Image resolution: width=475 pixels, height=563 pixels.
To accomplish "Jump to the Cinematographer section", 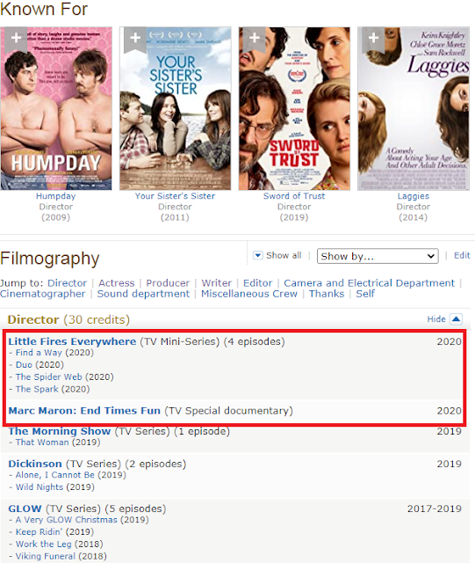I will [43, 294].
